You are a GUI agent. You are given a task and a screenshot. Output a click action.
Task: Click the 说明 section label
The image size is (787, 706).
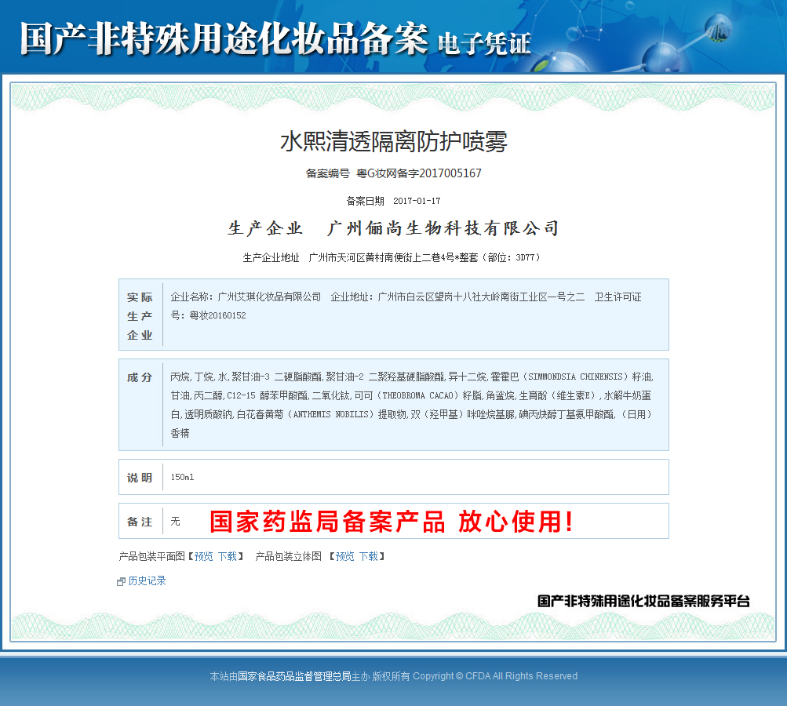140,478
